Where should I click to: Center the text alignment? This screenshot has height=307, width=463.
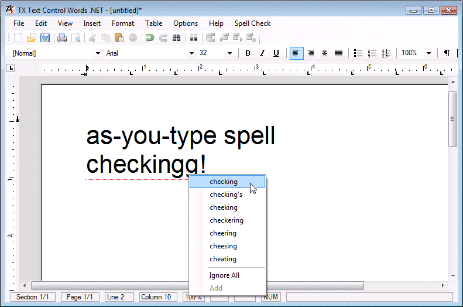(x=324, y=53)
